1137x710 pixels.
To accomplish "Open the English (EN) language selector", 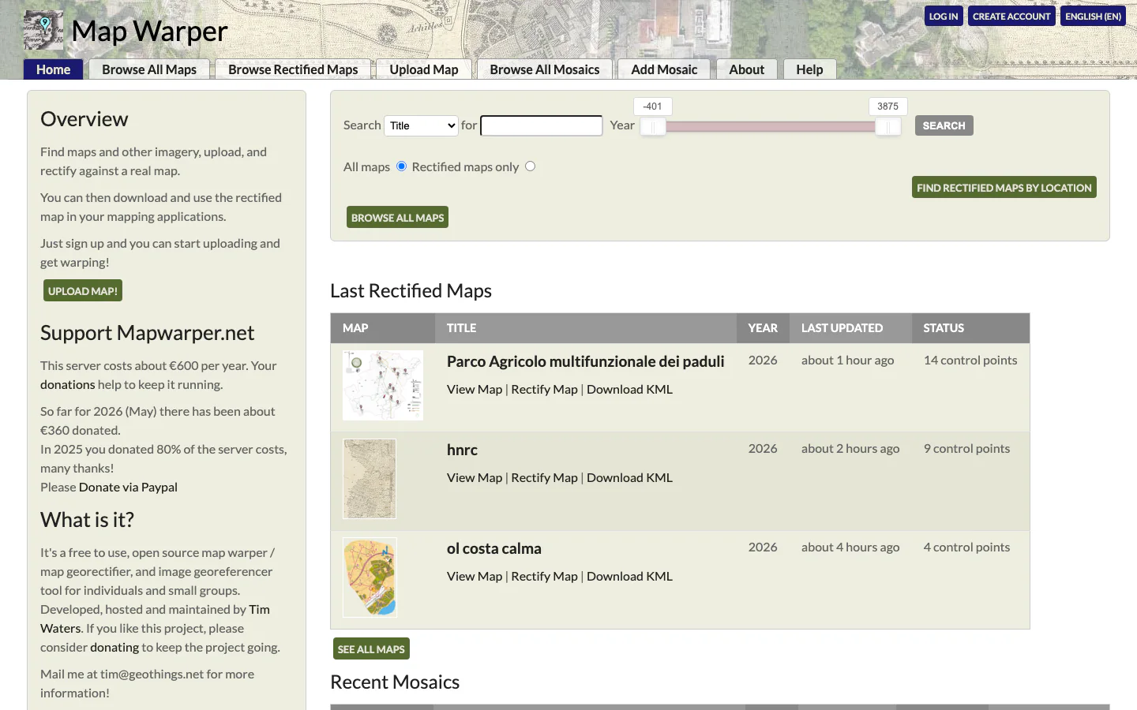I will pos(1093,16).
